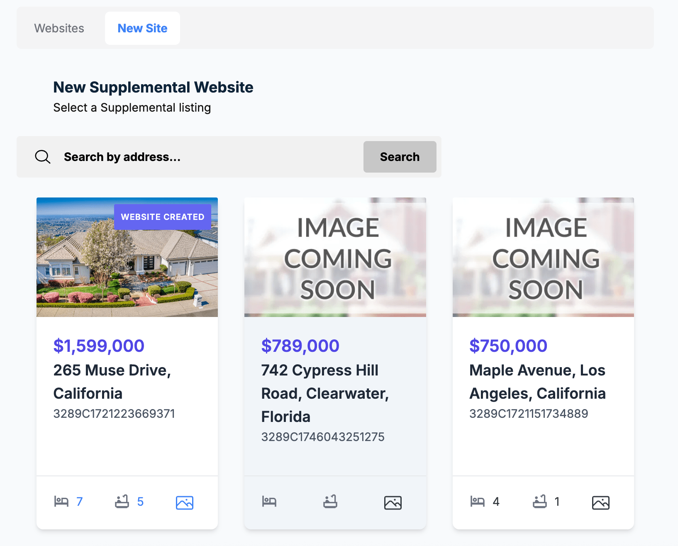Viewport: 678px width, 546px height.
Task: Click bathtub icon on Maple Avenue card
Action: [x=540, y=502]
